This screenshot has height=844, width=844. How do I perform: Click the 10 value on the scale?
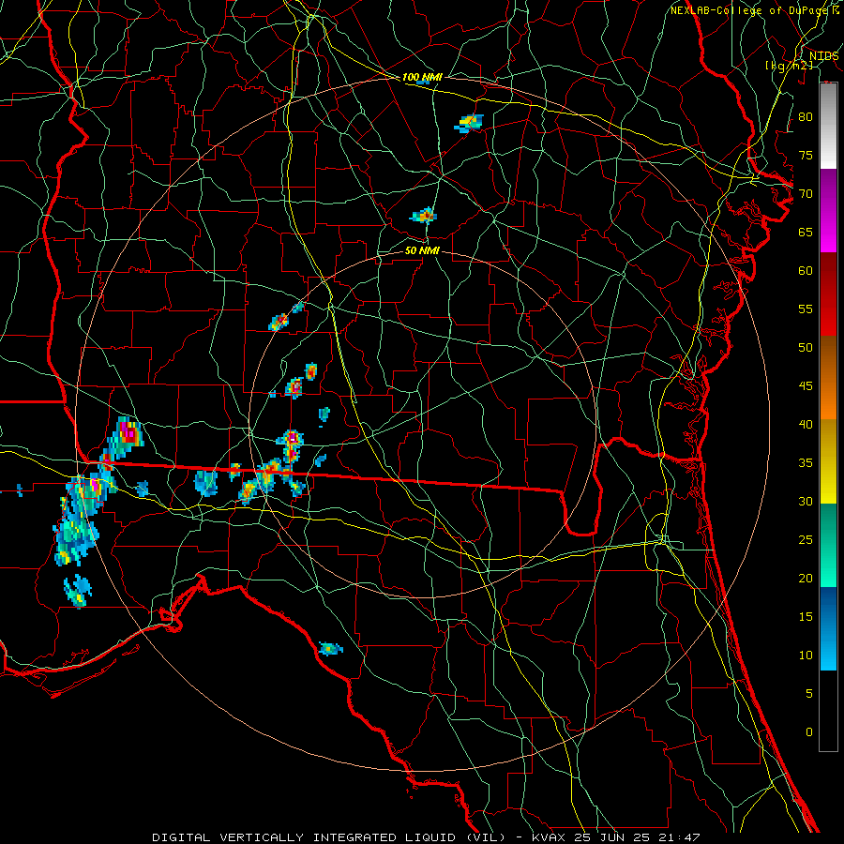806,656
